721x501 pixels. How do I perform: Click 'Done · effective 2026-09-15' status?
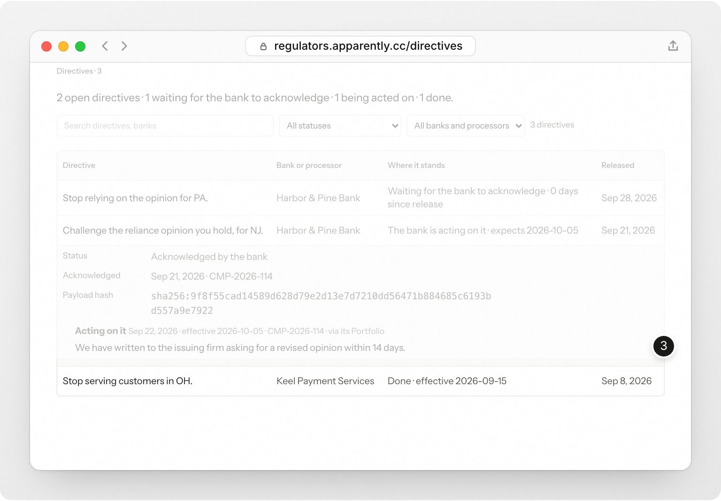click(447, 381)
